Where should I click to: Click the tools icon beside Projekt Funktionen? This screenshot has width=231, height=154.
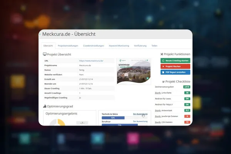(x=162, y=54)
